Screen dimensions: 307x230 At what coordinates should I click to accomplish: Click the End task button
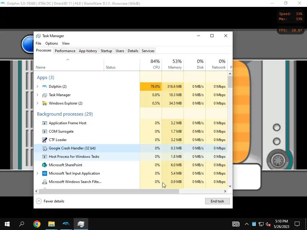tap(217, 201)
